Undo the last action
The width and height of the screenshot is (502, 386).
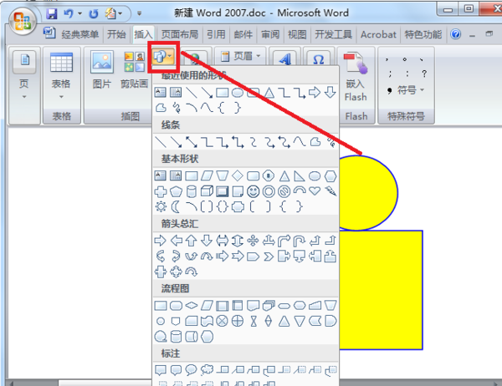[69, 13]
